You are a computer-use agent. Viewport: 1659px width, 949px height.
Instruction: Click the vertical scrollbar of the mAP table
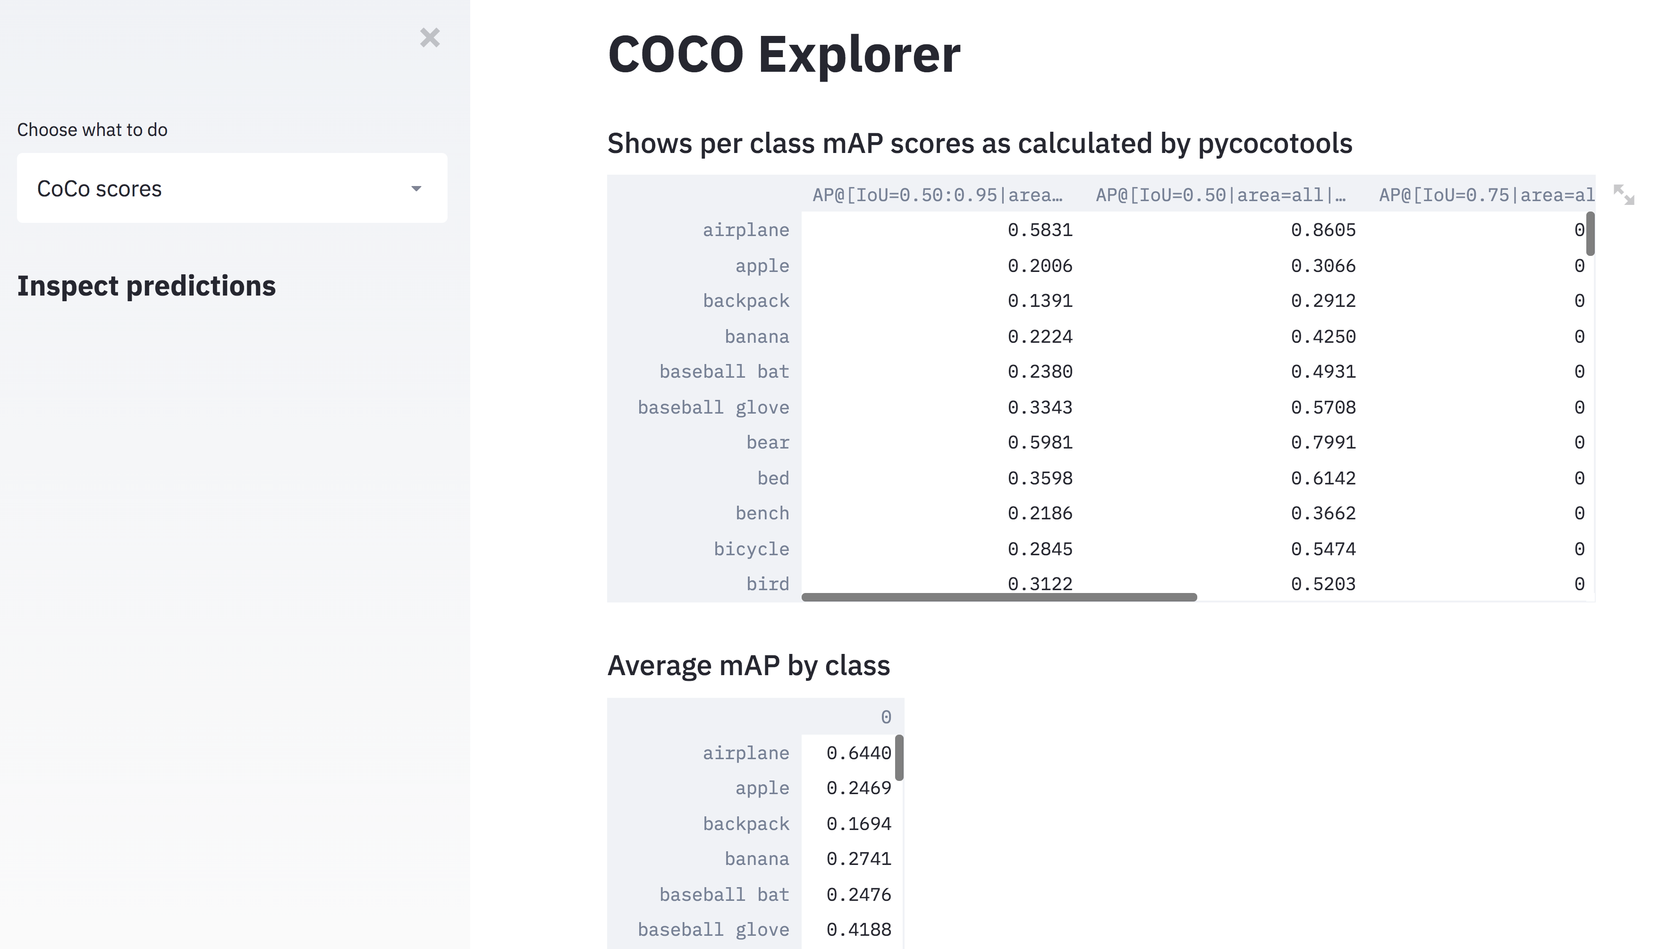1590,233
